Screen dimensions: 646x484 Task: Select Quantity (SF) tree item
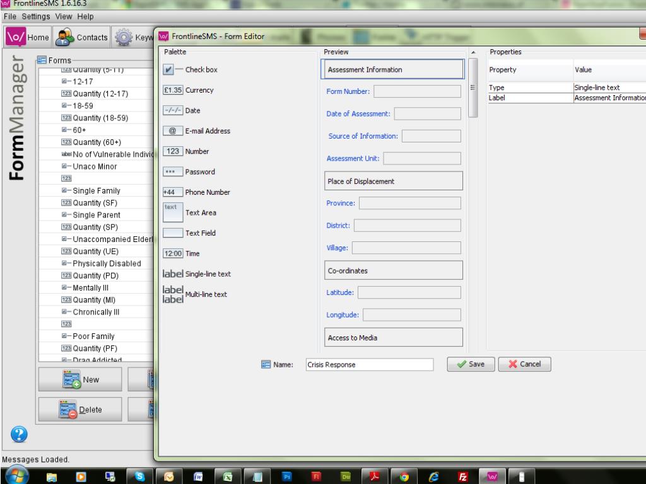(x=95, y=202)
